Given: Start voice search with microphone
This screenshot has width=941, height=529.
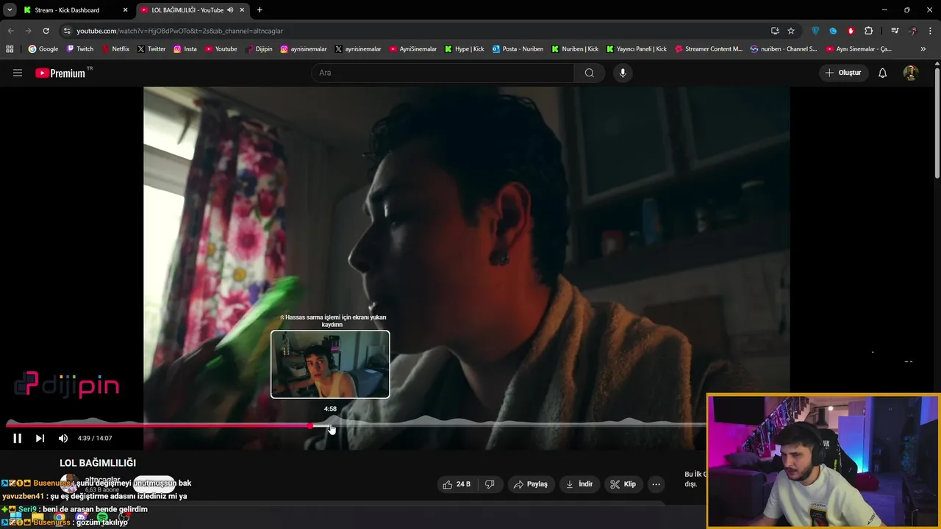Looking at the screenshot, I should pyautogui.click(x=623, y=73).
